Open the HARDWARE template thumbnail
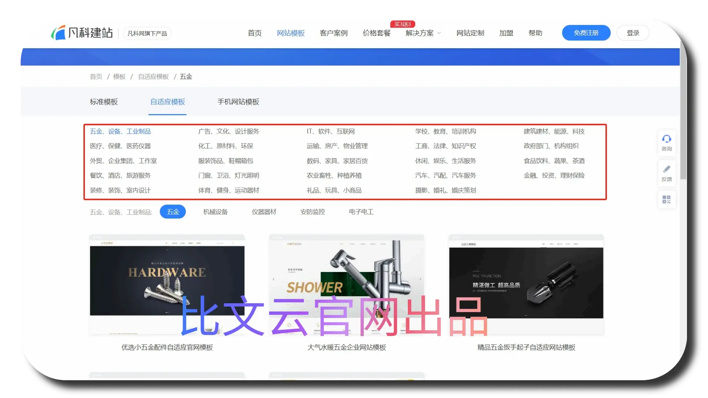Screen dimensions: 708x398 click(x=167, y=285)
